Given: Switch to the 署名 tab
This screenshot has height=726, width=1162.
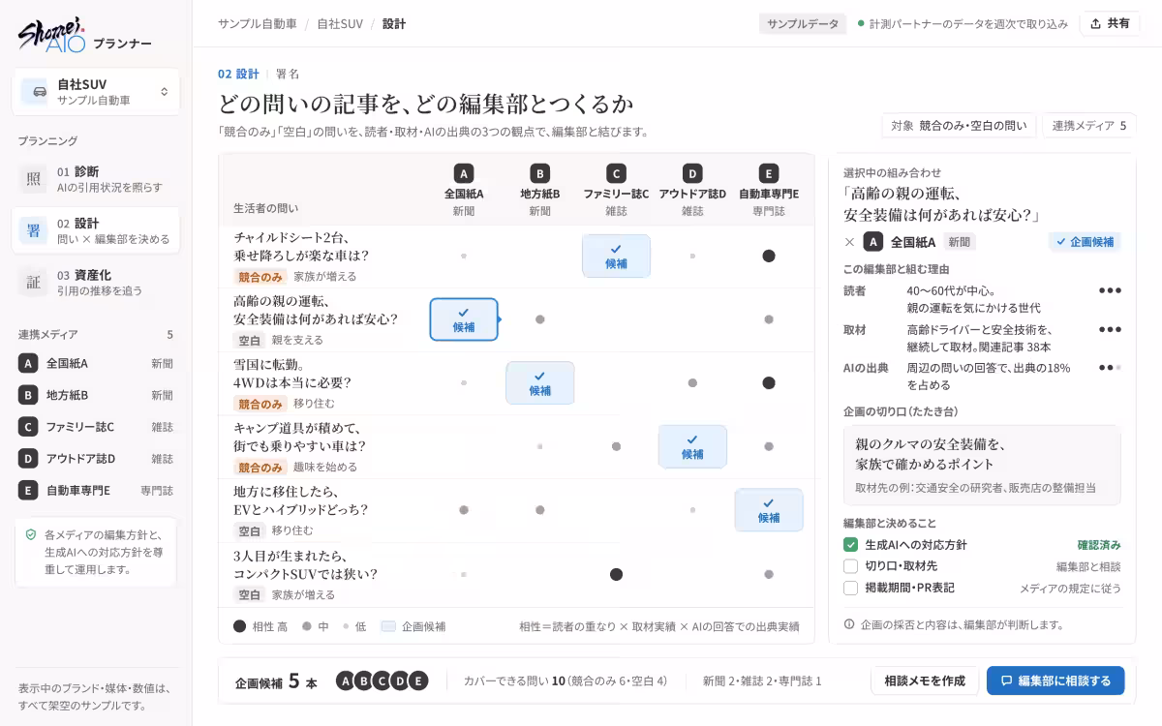Looking at the screenshot, I should 288,74.
